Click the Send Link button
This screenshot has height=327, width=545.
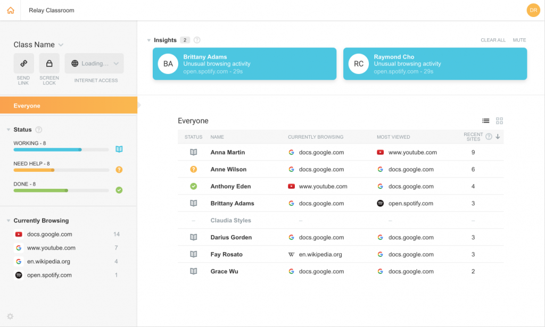pos(23,63)
